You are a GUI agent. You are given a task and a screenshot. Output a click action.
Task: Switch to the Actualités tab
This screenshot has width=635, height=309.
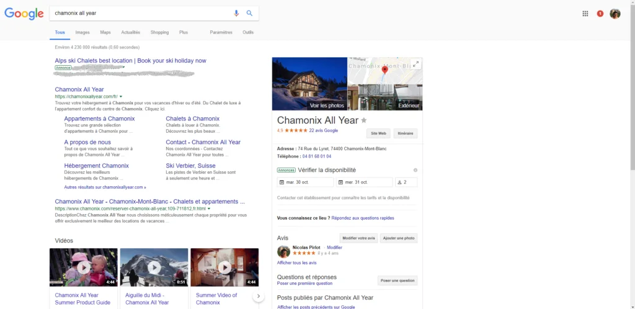click(x=131, y=32)
